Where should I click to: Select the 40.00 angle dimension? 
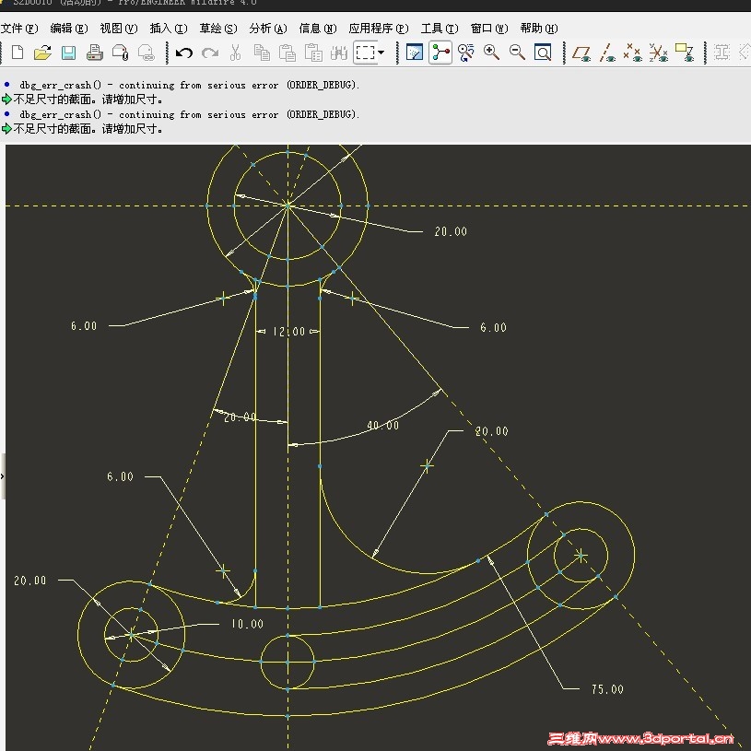coord(382,426)
